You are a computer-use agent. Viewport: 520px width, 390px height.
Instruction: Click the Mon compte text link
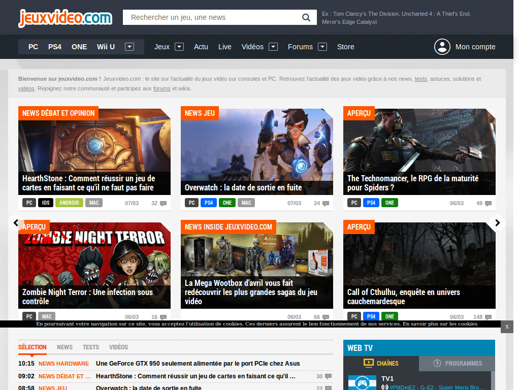[x=475, y=47]
